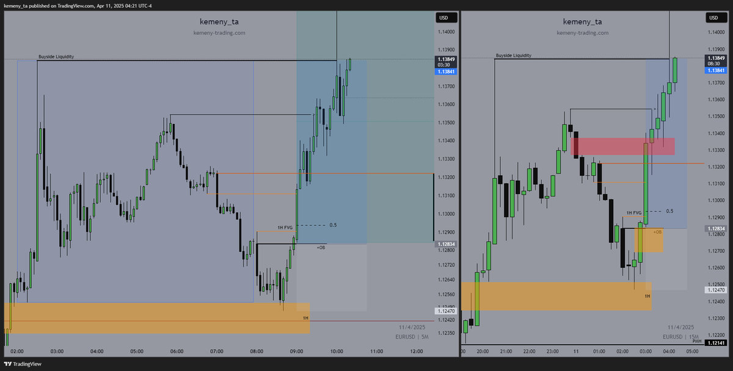733x371 pixels.
Task: Click the TradingView logo in the bottom-left corner
Action: point(21,365)
